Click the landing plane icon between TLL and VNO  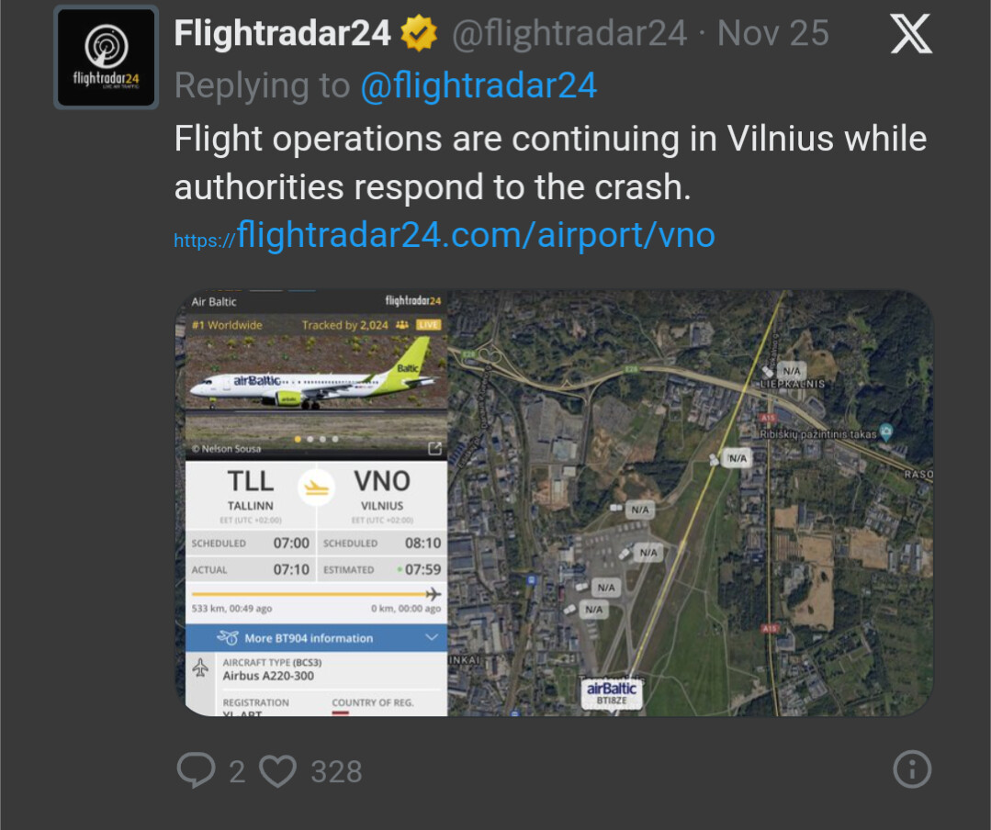point(317,487)
